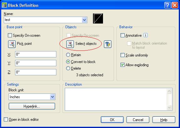Click the Select objects icon button
This screenshot has width=180, height=128.
(70, 44)
